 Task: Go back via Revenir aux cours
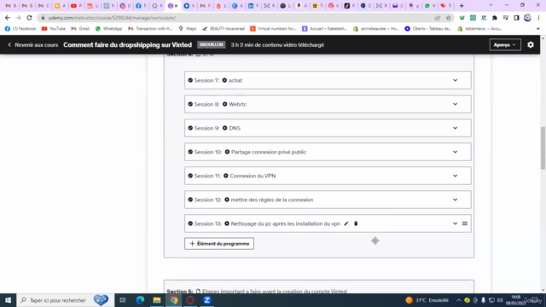pyautogui.click(x=32, y=44)
